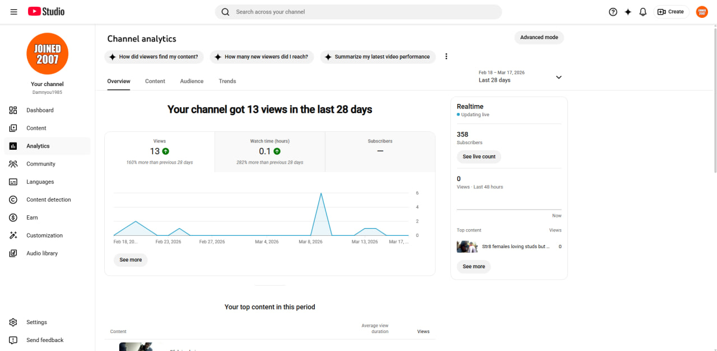
Task: Open the Help question mark icon
Action: click(613, 12)
